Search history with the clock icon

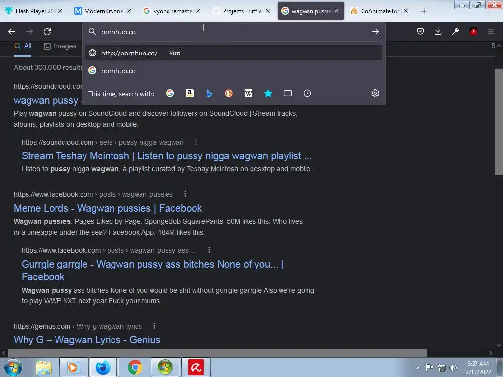307,93
